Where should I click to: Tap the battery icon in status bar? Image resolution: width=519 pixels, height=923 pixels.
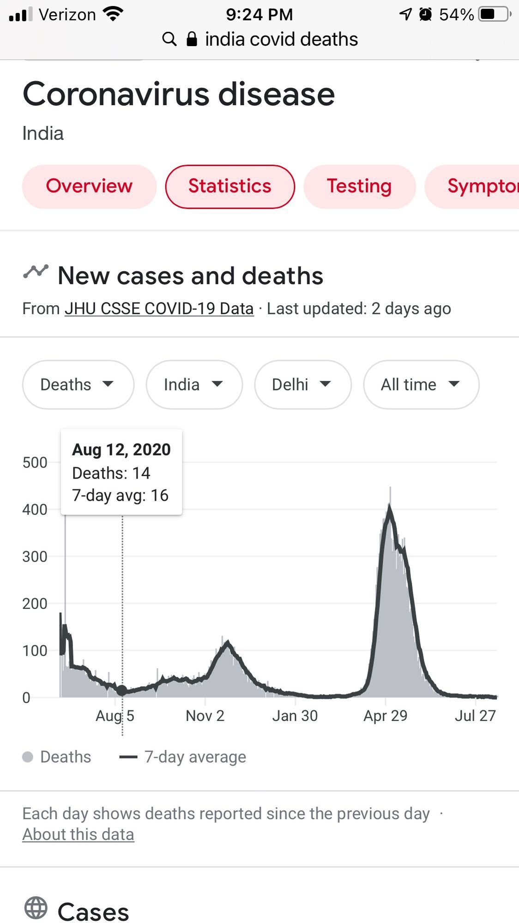(495, 14)
